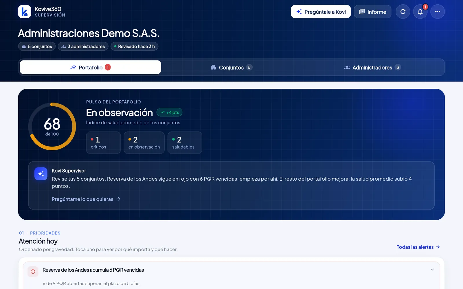Select the 2 saludables card
This screenshot has height=289, width=463.
pyautogui.click(x=185, y=143)
